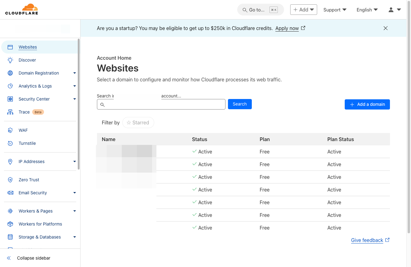Click the Workers & Pages icon
Image resolution: width=411 pixels, height=267 pixels.
(x=10, y=211)
